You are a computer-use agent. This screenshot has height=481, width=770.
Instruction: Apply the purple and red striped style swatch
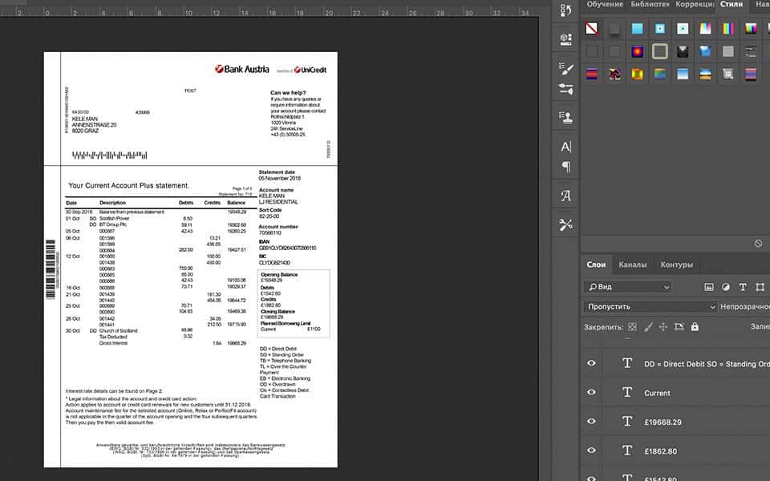click(x=751, y=74)
